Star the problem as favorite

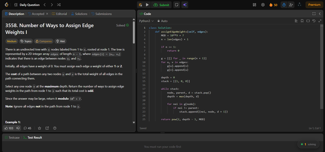tap(40, 128)
